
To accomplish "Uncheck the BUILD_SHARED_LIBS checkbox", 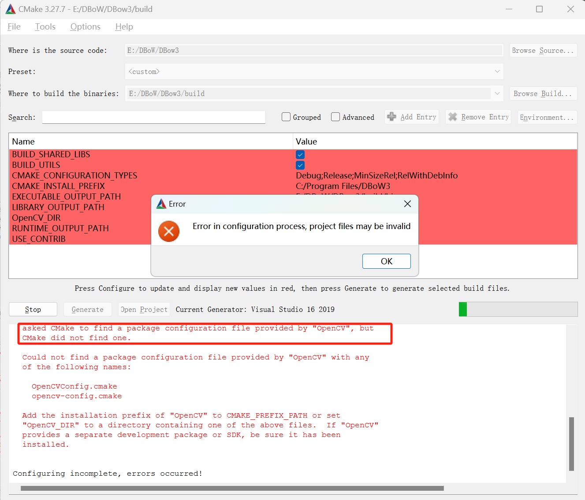I will point(300,155).
